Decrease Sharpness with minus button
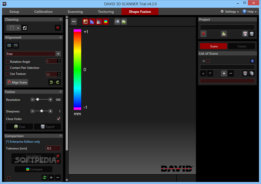 click(x=33, y=111)
